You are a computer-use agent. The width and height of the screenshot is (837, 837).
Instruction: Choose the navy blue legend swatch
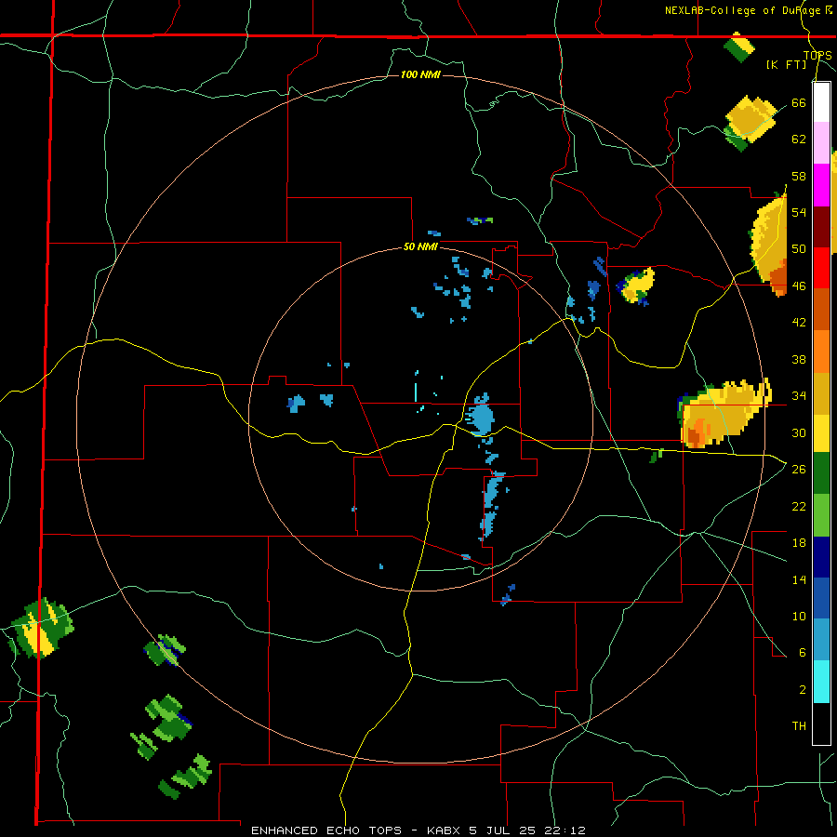tap(821, 557)
